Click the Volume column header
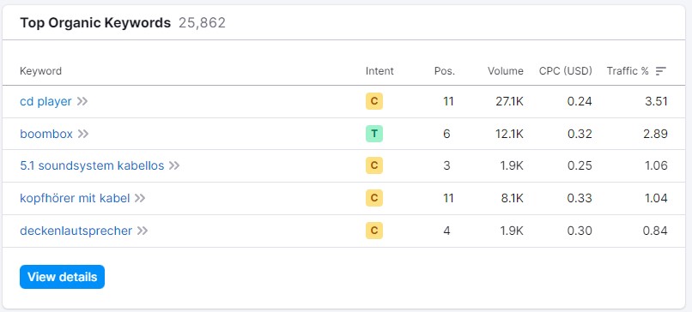The image size is (692, 312). [506, 71]
